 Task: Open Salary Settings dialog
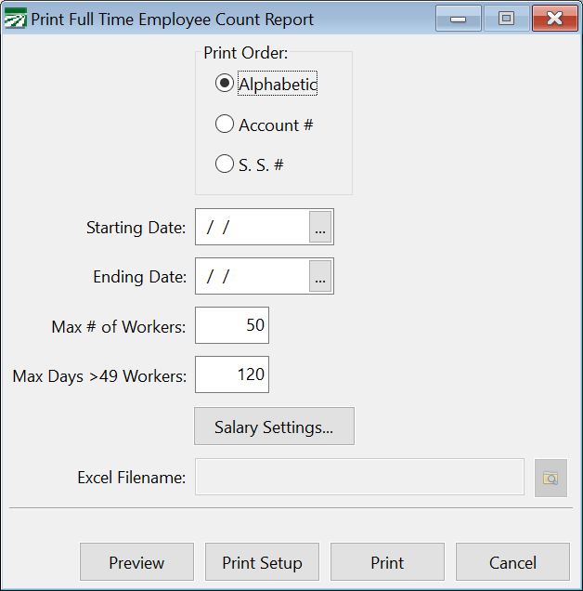point(274,427)
